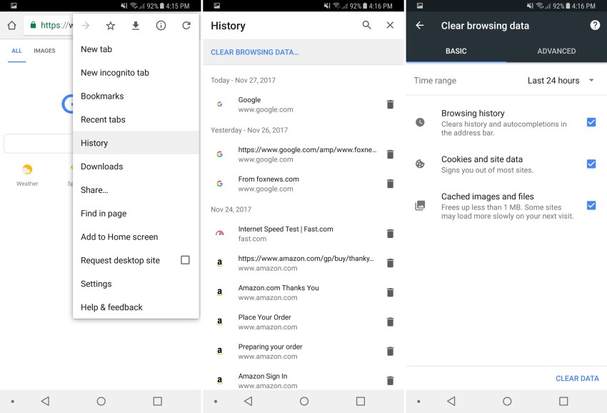
Task: Uncheck Cached images and files checkbox
Action: pyautogui.click(x=591, y=205)
